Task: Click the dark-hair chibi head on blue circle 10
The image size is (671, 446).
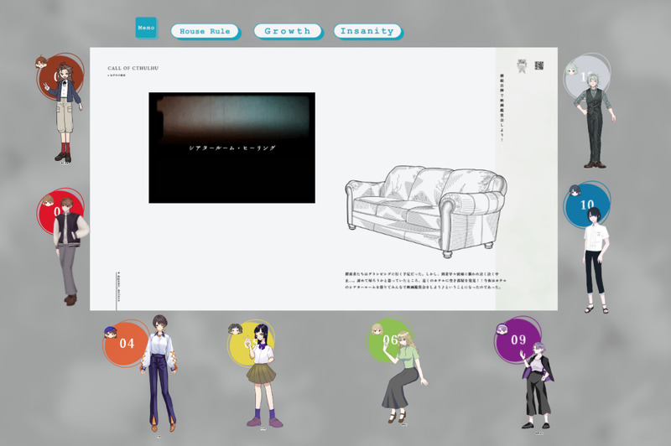Action: pos(575,190)
